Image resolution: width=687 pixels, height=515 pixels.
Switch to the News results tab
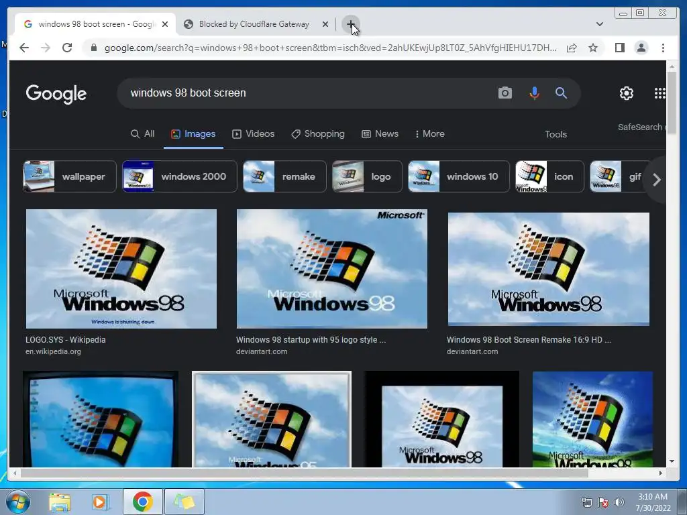pyautogui.click(x=380, y=134)
